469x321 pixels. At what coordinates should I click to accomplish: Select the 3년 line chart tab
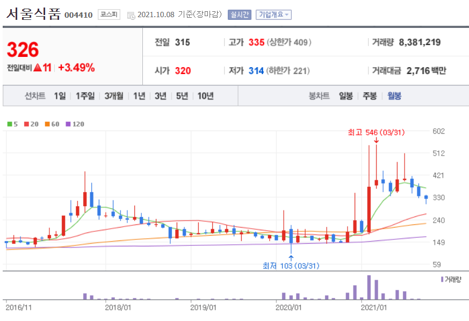click(x=160, y=96)
